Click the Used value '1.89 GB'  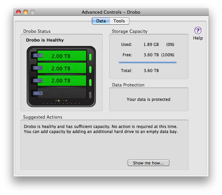(151, 45)
